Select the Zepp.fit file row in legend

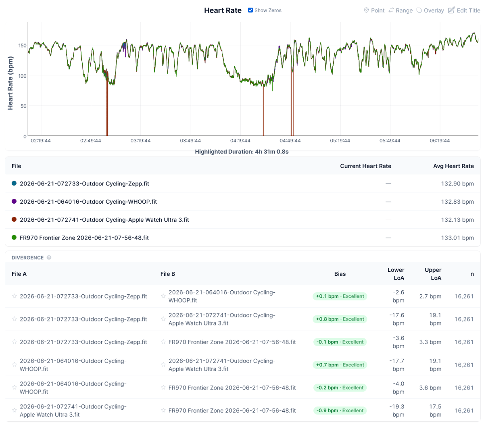coord(243,183)
